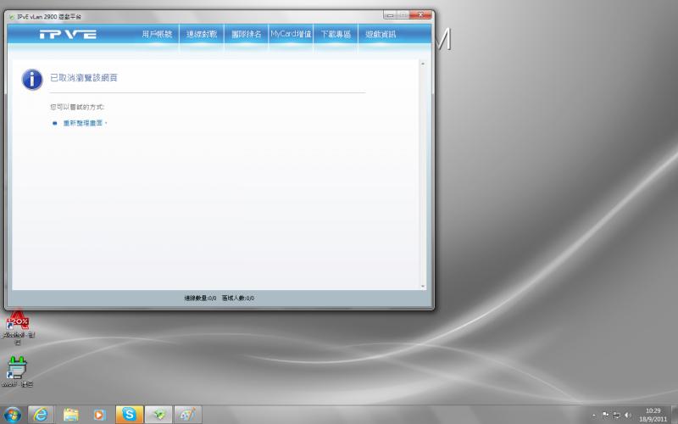This screenshot has height=424, width=678.
Task: Open the 遊戲資訊 tab
Action: 381,34
